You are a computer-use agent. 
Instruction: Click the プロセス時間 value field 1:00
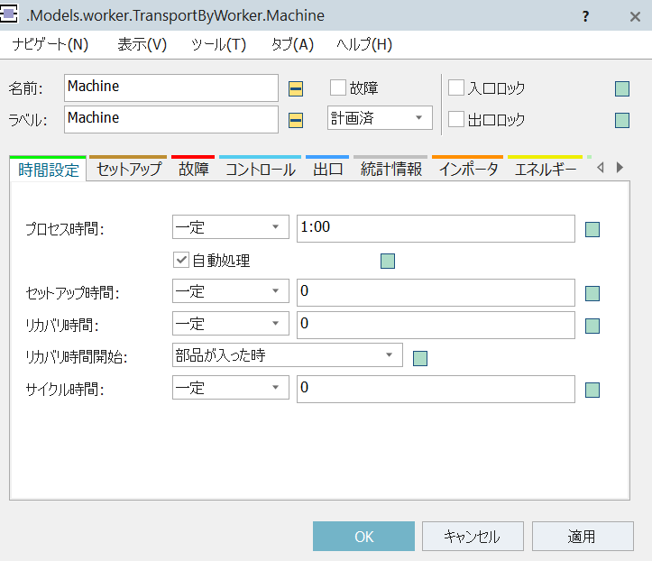(x=436, y=228)
